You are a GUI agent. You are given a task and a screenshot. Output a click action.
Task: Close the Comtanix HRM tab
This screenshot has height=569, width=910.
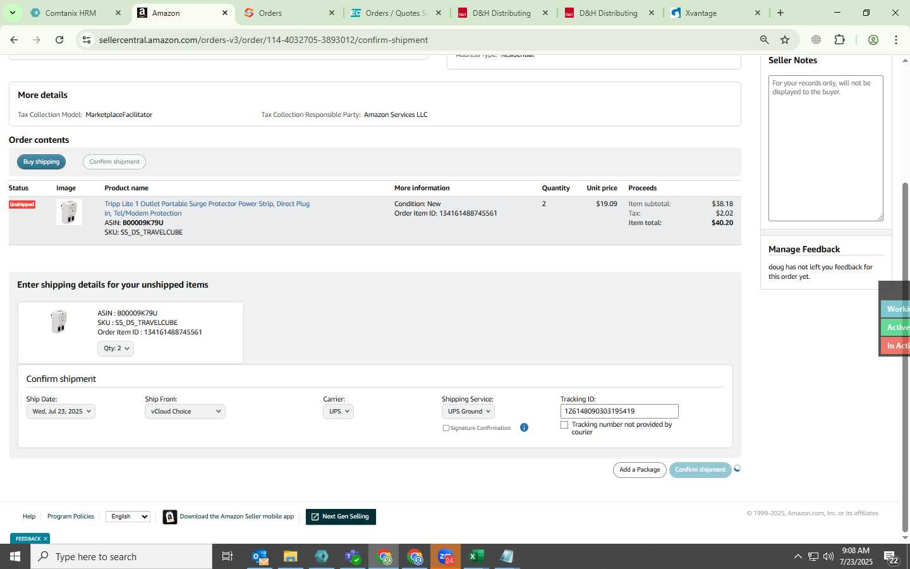point(118,13)
